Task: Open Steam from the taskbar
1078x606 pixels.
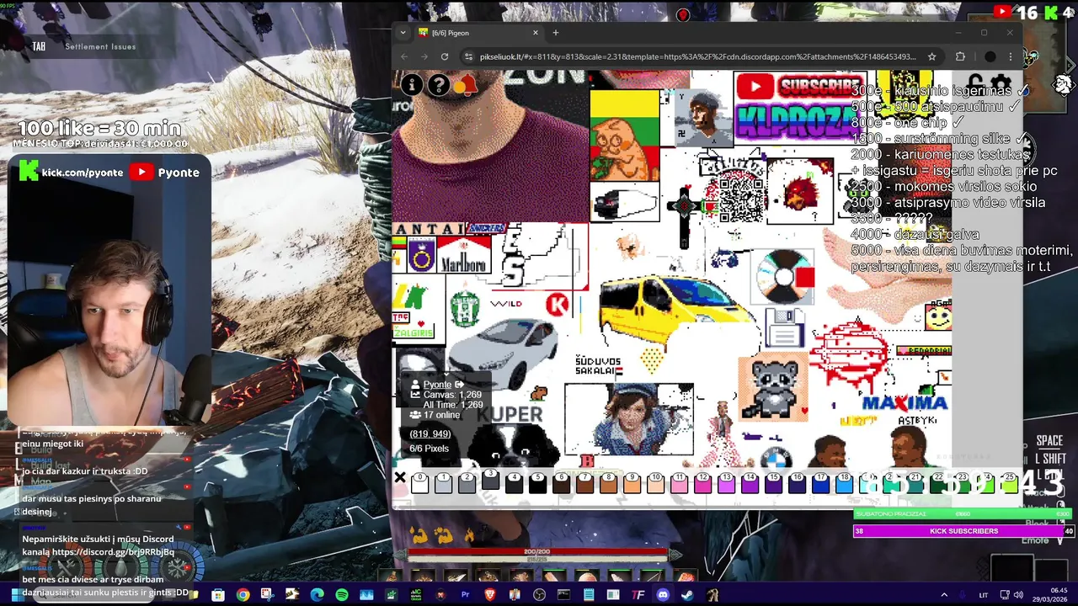Action: (687, 595)
